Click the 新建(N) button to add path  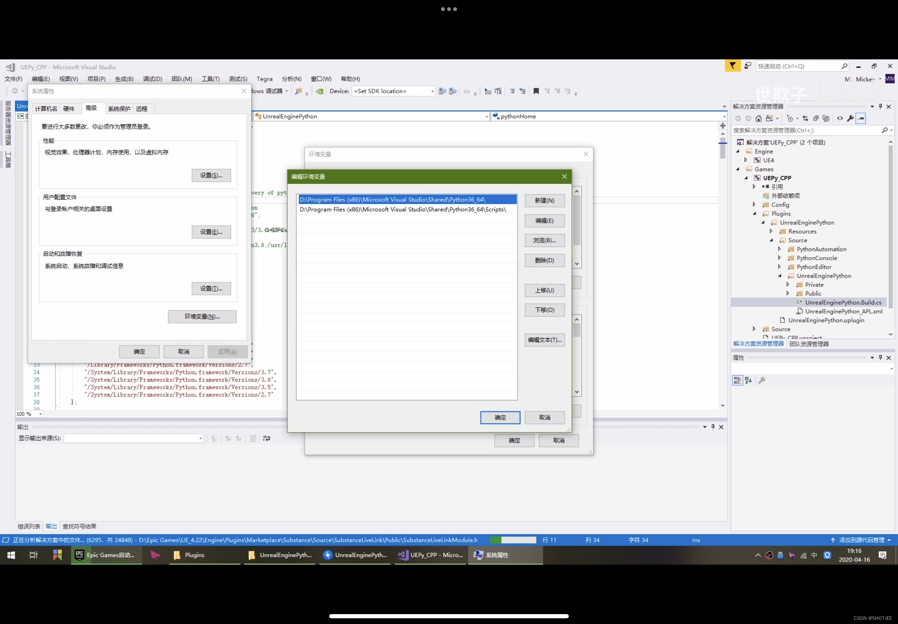pyautogui.click(x=543, y=200)
